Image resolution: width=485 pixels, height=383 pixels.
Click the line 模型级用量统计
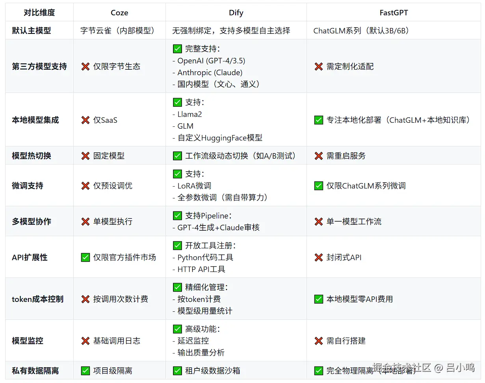tap(203, 311)
